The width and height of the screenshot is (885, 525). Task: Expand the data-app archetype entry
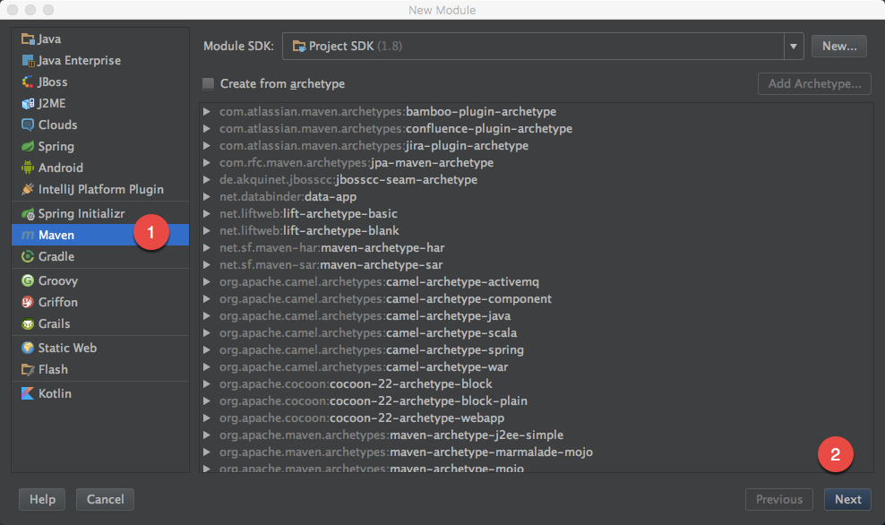click(207, 196)
